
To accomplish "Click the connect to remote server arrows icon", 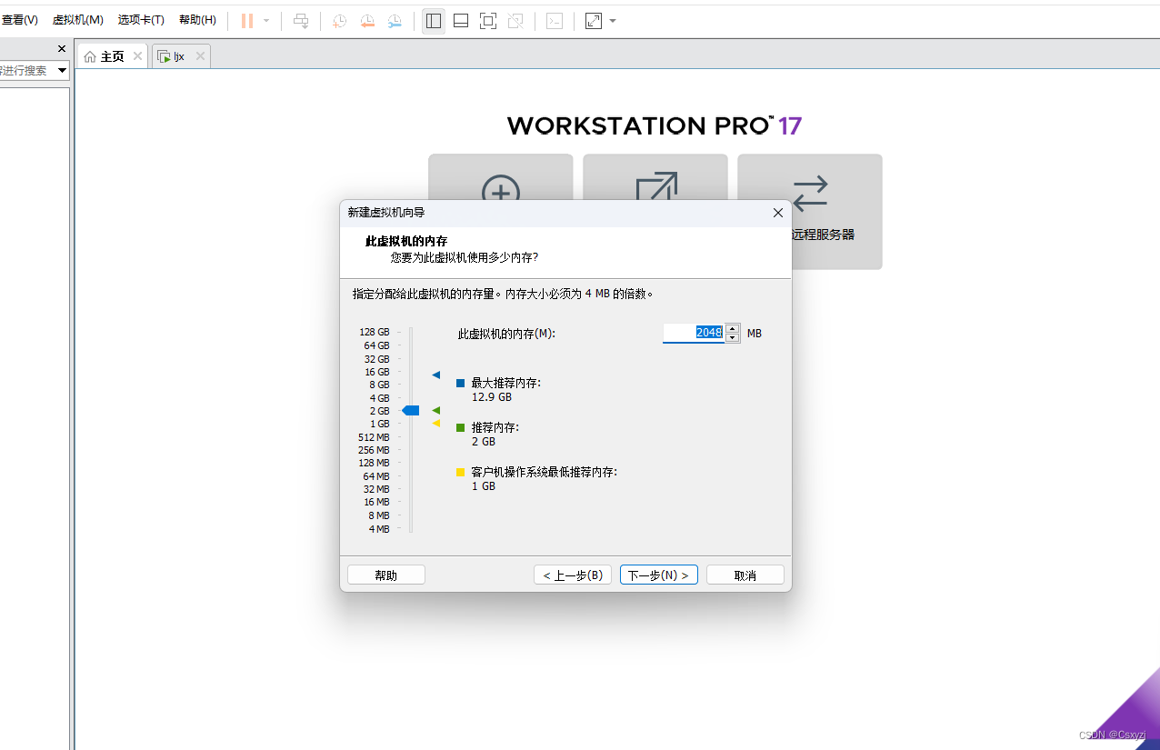I will point(810,193).
